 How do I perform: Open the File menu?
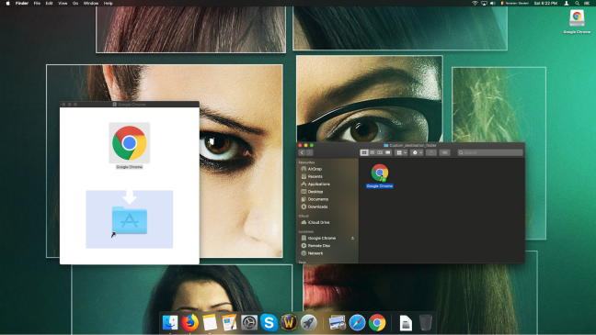[x=37, y=3]
